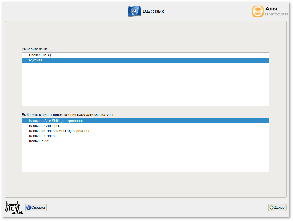Image resolution: width=293 pixels, height=221 pixels.
Task: Click the UN flag language icon
Action: pyautogui.click(x=134, y=11)
